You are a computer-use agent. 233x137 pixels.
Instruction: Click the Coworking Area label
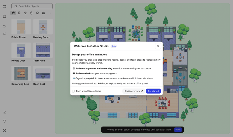pyautogui.click(x=20, y=84)
